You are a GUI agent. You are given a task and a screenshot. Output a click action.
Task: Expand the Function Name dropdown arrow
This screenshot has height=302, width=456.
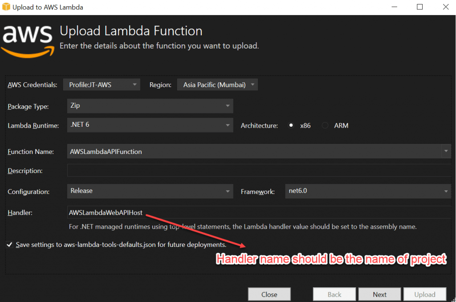tap(446, 151)
